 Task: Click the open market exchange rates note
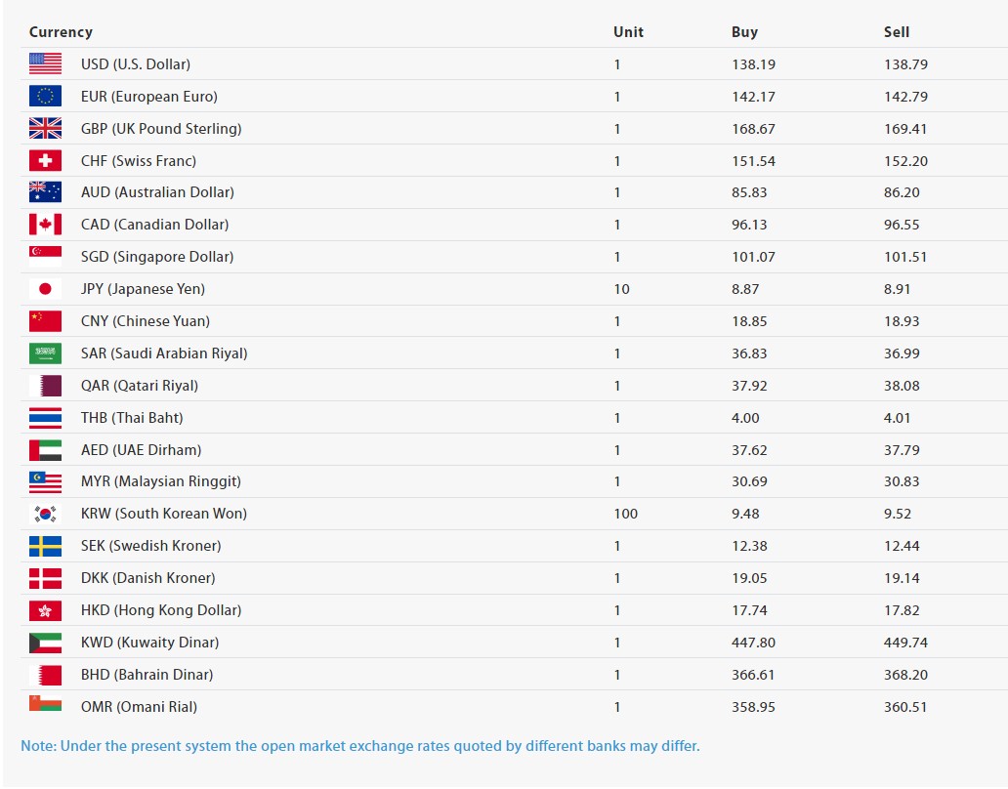[360, 746]
